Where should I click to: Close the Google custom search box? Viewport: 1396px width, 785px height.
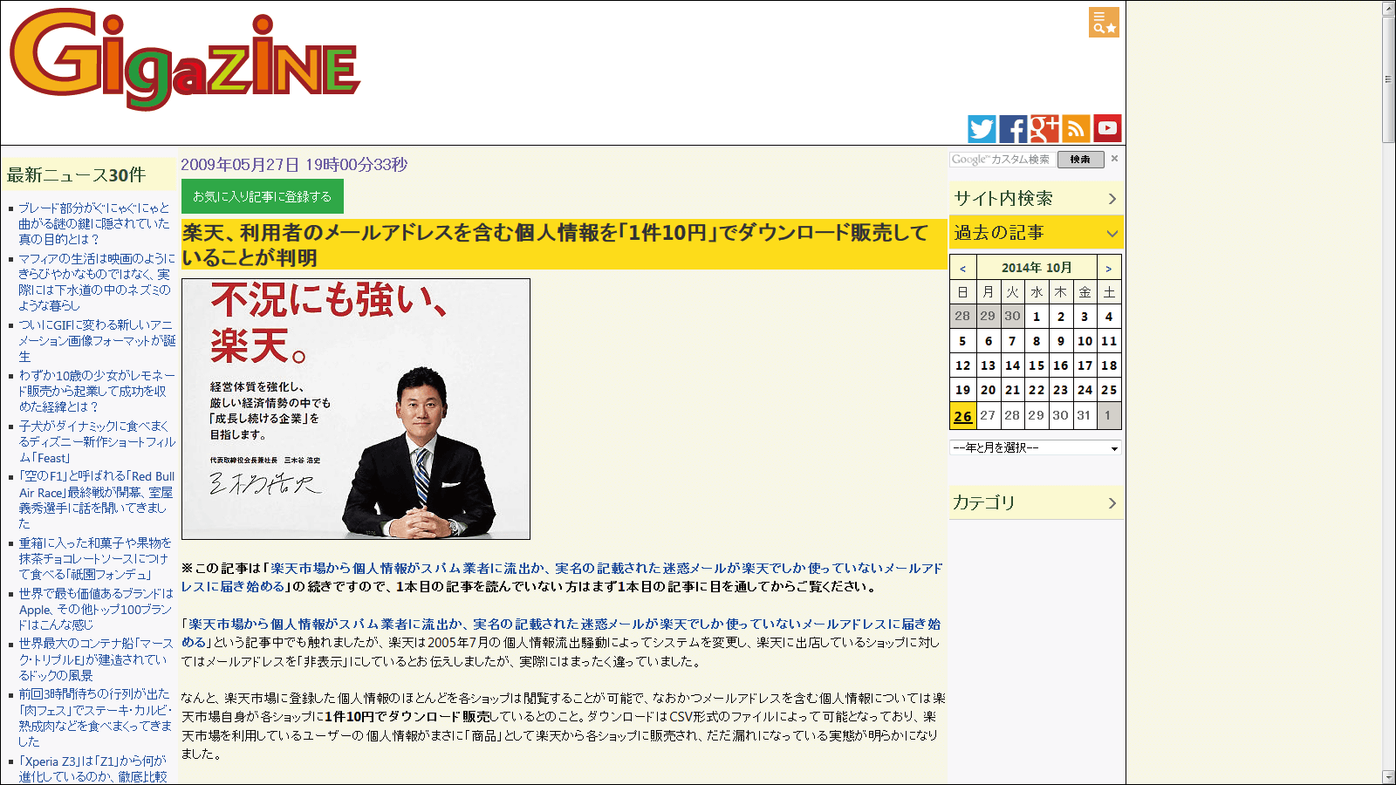(x=1114, y=159)
